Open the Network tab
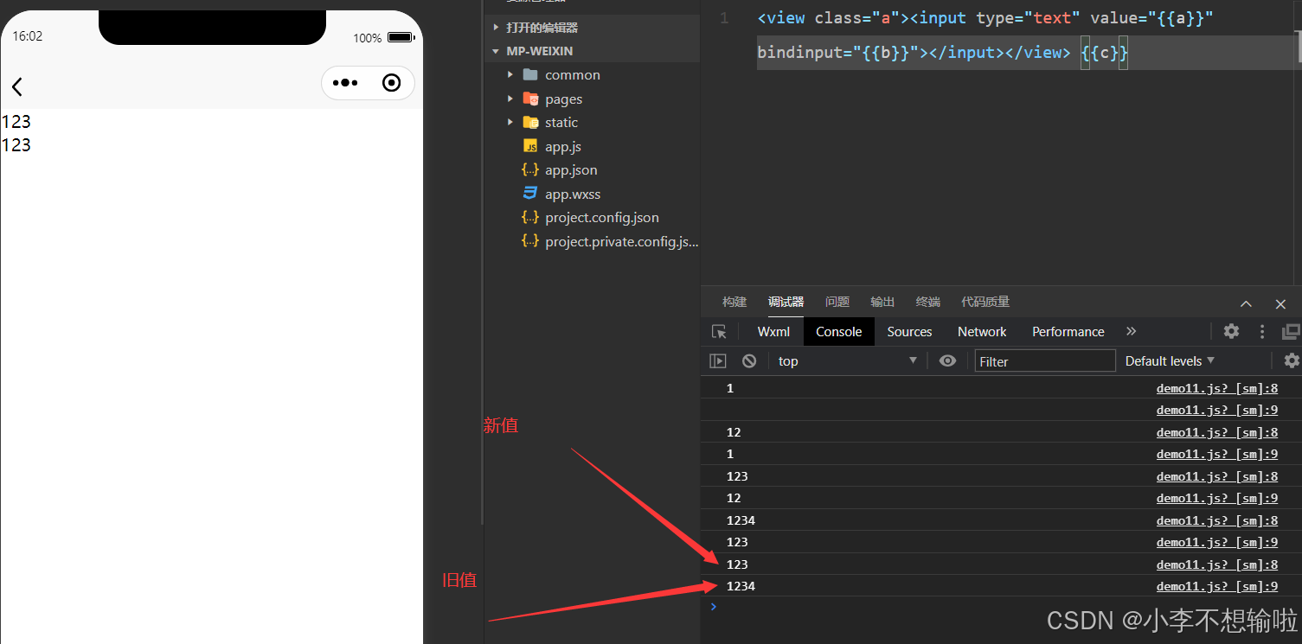1302x644 pixels. point(982,332)
